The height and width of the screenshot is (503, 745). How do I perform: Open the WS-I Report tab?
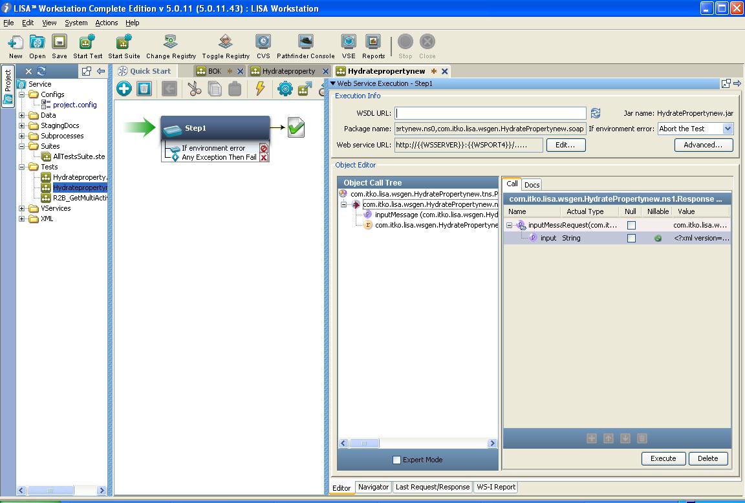tap(496, 487)
